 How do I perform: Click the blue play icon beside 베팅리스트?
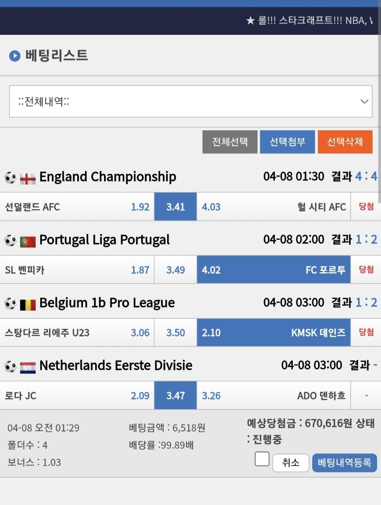tap(15, 56)
